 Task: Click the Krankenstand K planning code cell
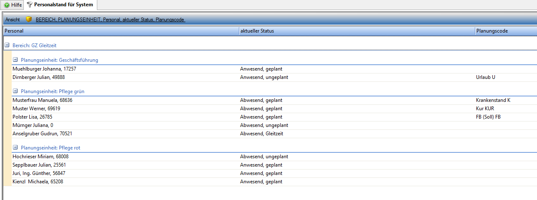pos(493,100)
